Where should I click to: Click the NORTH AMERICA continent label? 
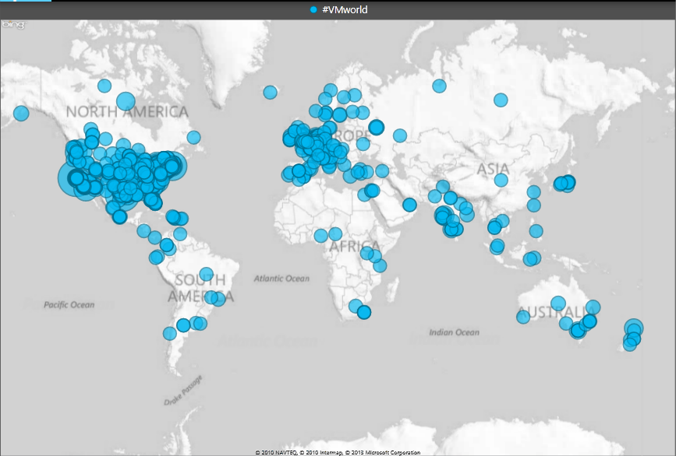point(126,112)
